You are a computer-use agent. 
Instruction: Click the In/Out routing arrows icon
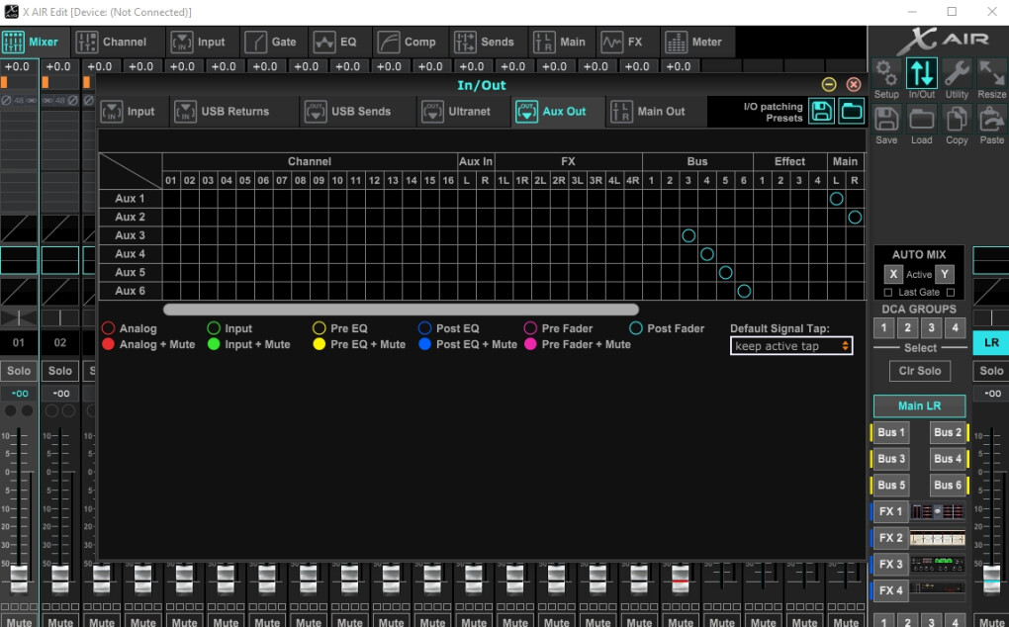pos(922,73)
